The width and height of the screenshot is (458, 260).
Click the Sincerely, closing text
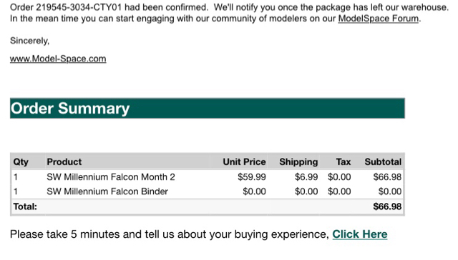click(29, 41)
